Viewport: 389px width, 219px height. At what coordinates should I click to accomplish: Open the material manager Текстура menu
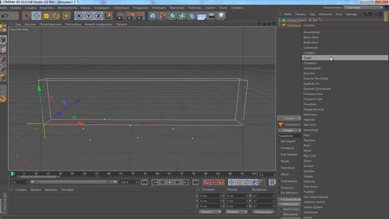(x=67, y=190)
